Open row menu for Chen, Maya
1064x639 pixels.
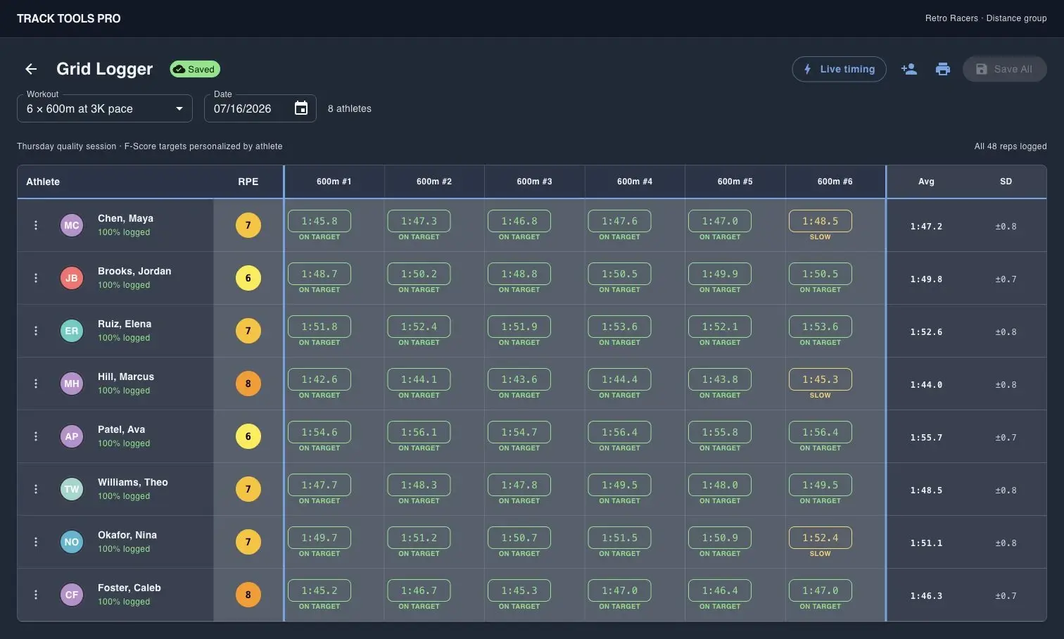click(x=36, y=225)
